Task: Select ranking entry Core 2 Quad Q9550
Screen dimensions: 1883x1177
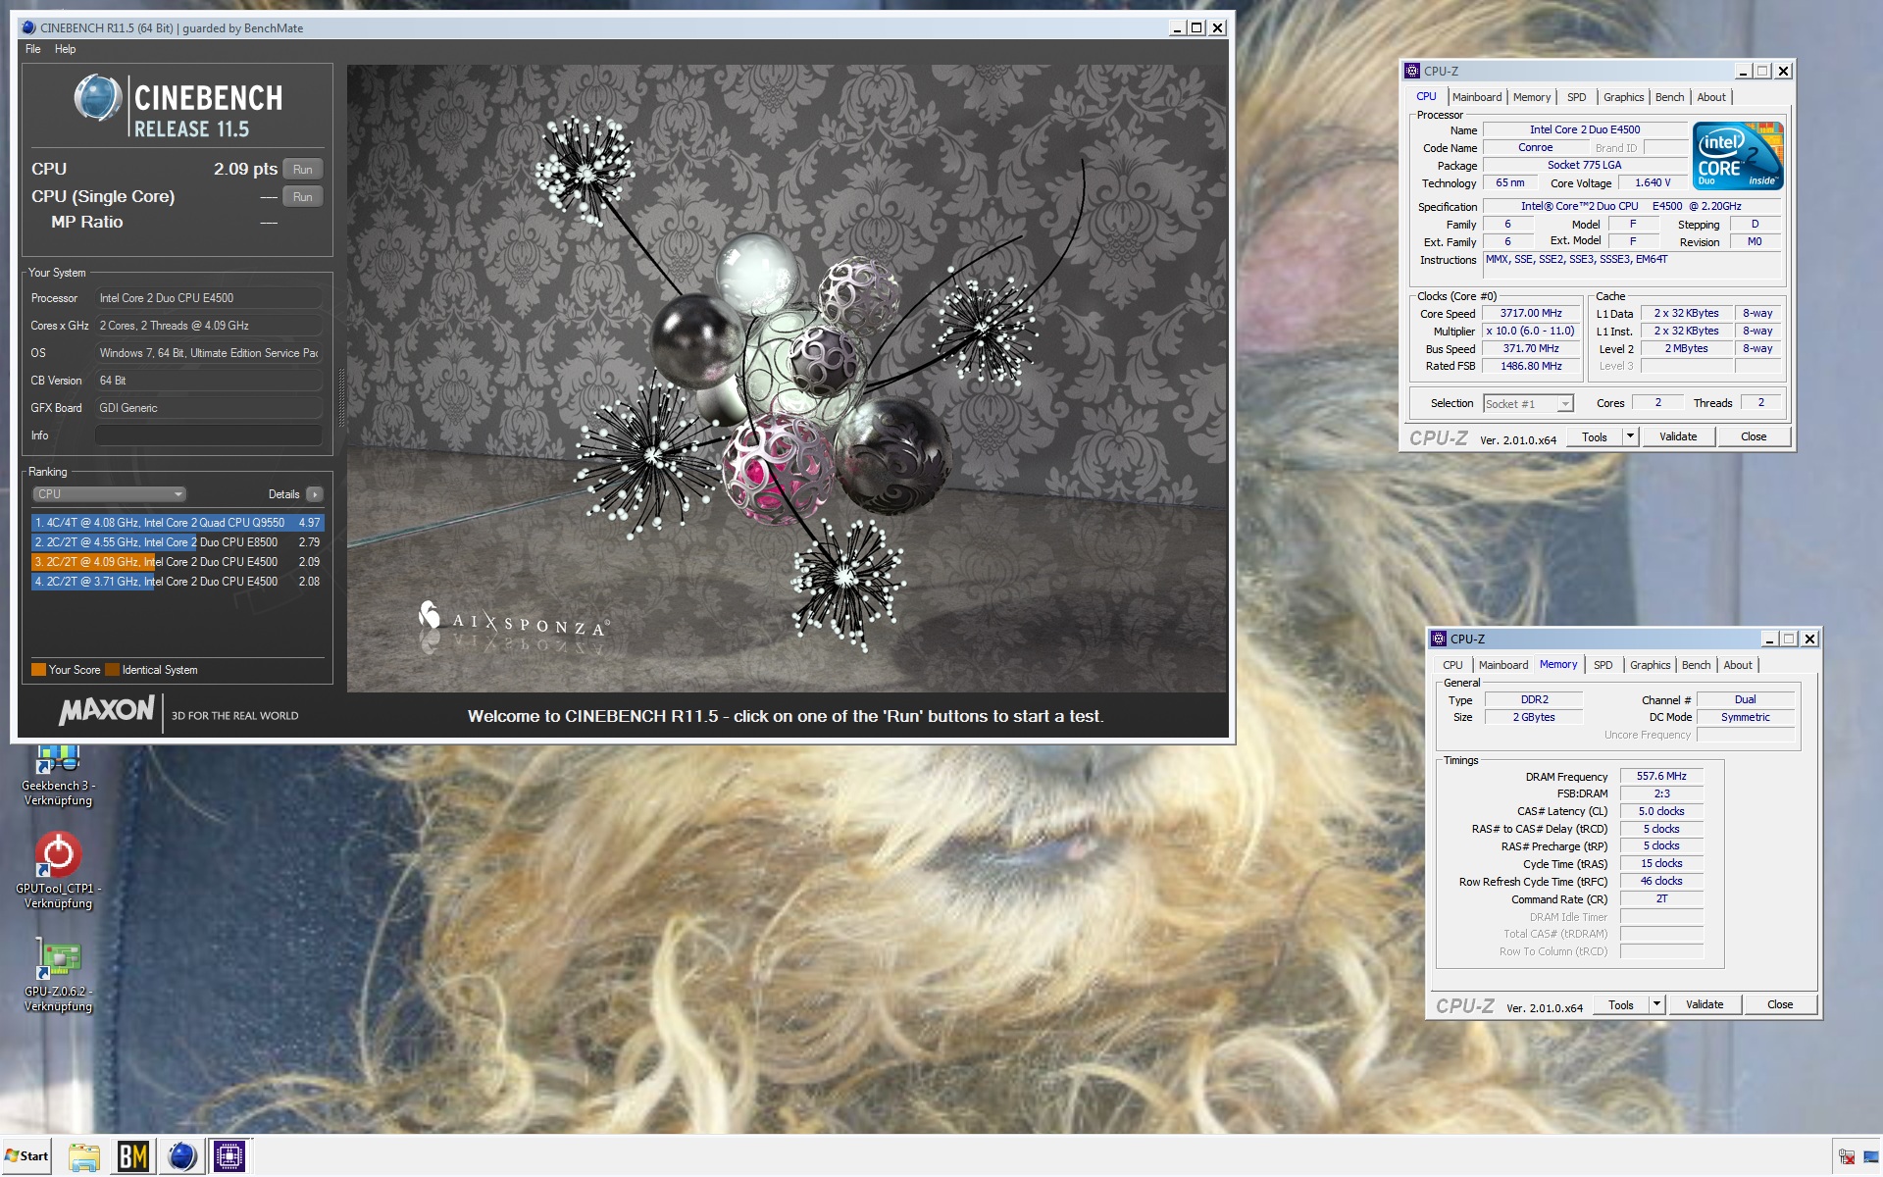Action: (178, 523)
